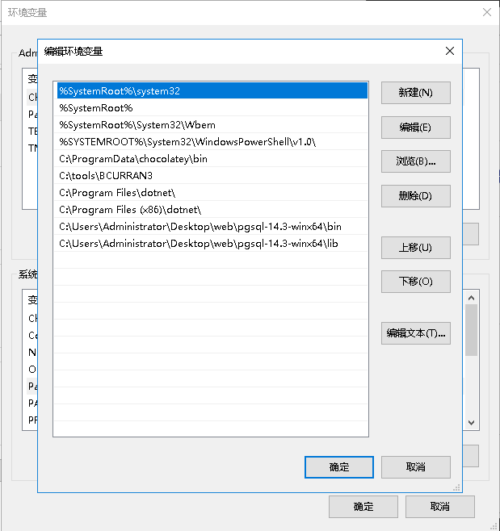500x531 pixels.
Task: Select the Program Files (x86)\dotnet entry
Action: [x=211, y=210]
